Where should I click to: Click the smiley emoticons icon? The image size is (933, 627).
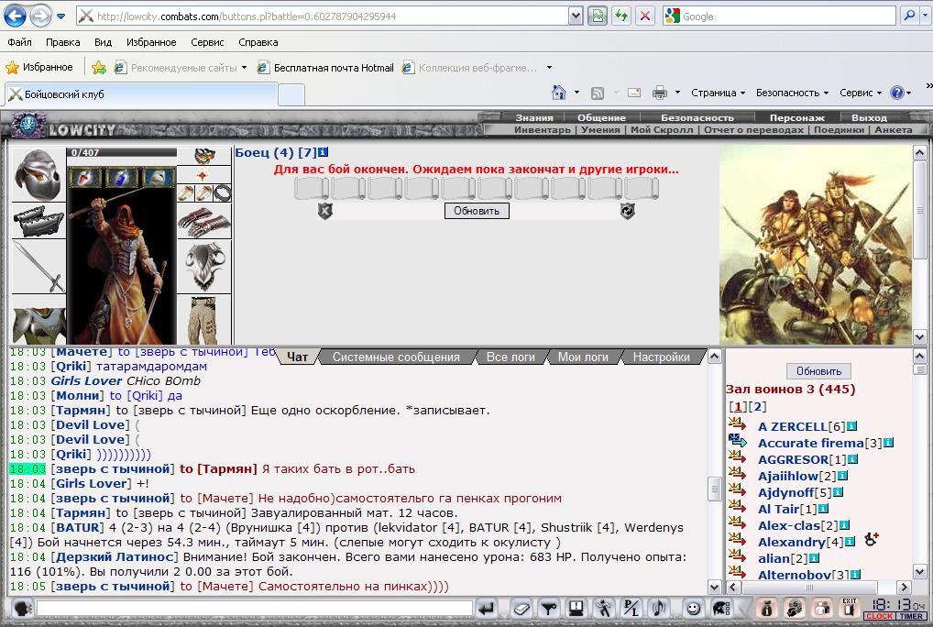point(693,609)
